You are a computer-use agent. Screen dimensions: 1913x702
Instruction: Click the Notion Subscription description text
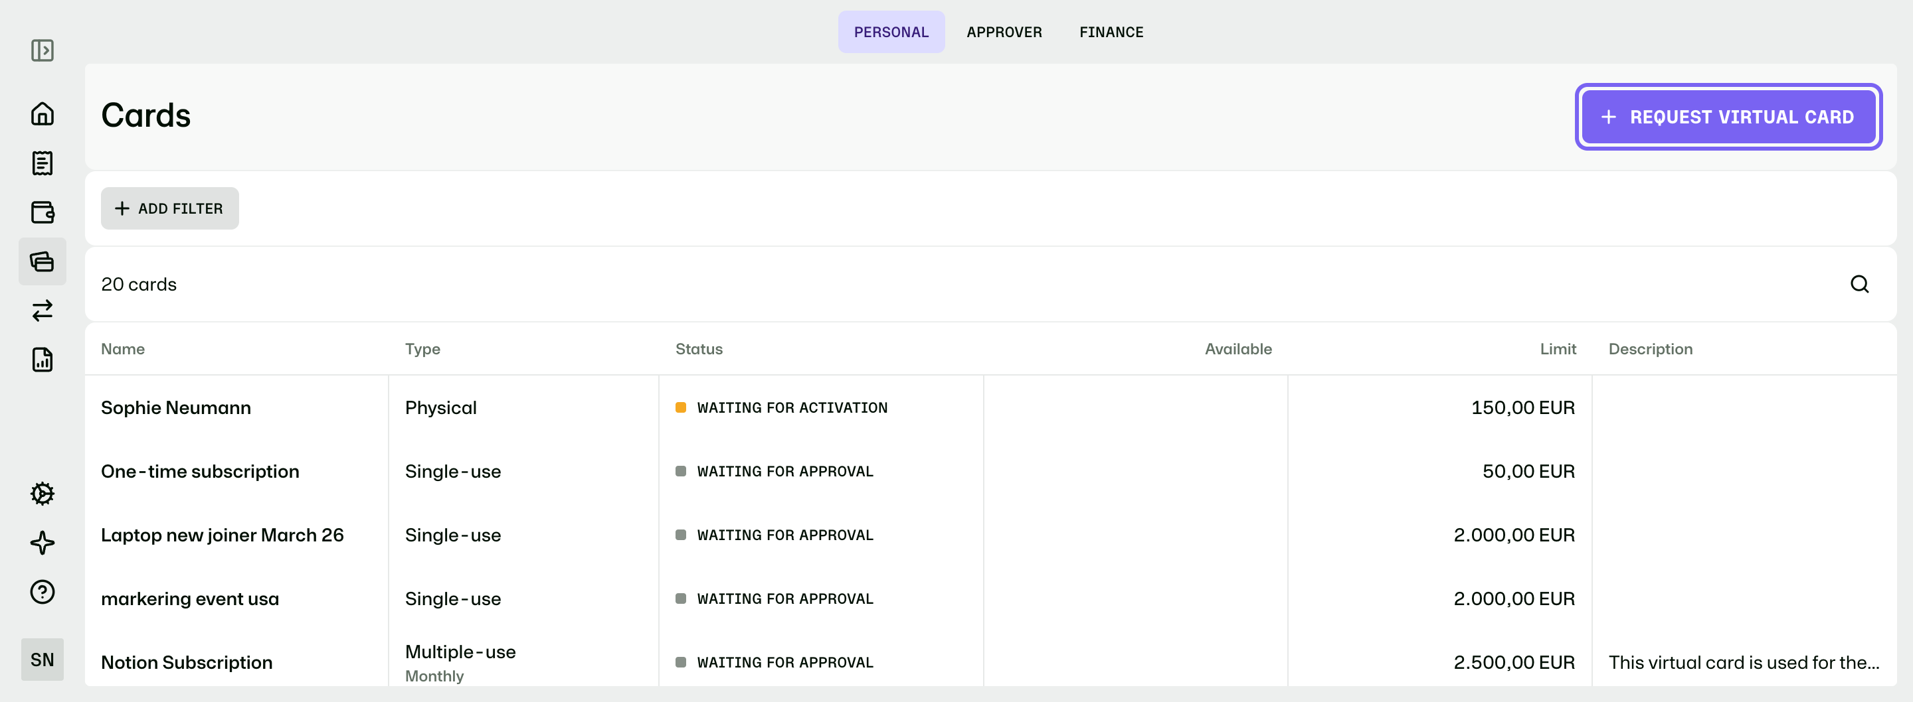point(1744,663)
